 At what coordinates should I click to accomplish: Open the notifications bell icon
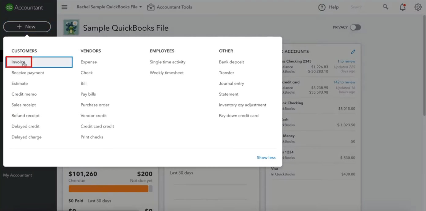point(403,7)
